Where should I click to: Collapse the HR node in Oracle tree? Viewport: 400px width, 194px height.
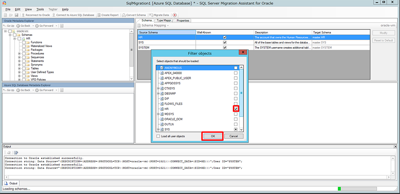coord(15,38)
